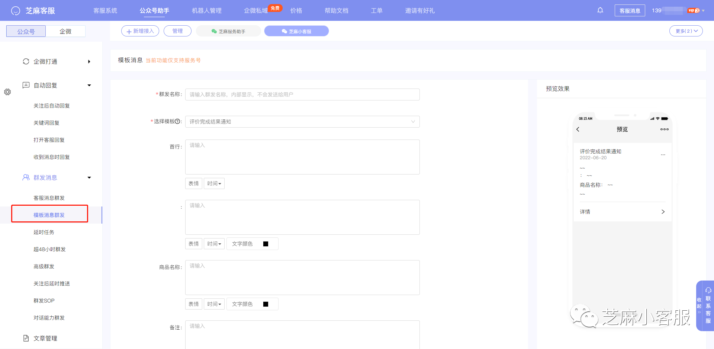
Task: Click the 文章管理 document icon
Action: (x=26, y=338)
